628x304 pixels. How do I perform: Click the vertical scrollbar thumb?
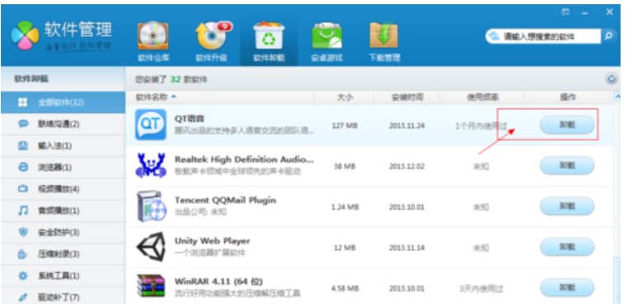pos(616,280)
